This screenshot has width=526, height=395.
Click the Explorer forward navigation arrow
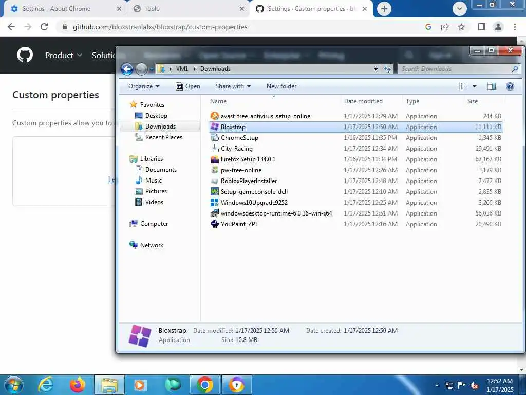point(141,69)
